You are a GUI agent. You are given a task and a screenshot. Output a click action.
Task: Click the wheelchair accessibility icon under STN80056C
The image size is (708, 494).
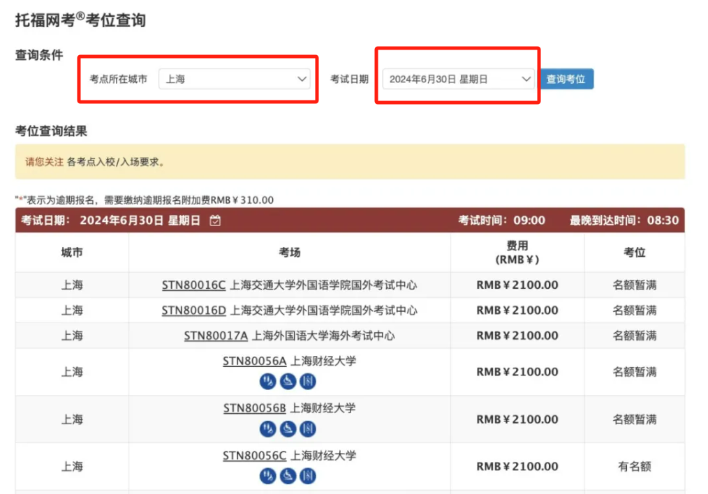tap(288, 476)
